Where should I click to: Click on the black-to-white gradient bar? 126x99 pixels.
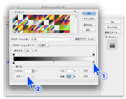click(54, 59)
